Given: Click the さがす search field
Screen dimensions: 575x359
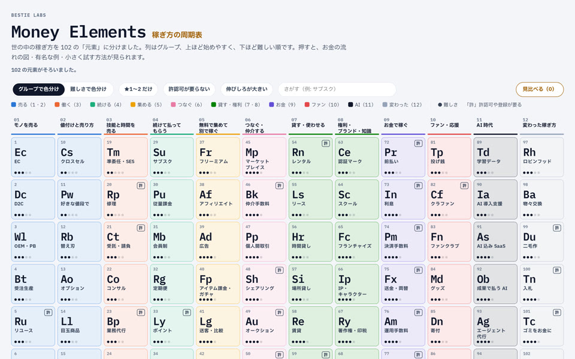Looking at the screenshot, I should [337, 89].
